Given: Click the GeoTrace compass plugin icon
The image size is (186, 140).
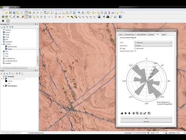Looking at the screenshot, I should (x=8, y=21).
